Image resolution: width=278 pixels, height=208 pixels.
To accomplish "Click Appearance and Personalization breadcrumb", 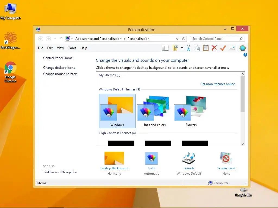I will click(x=98, y=39).
